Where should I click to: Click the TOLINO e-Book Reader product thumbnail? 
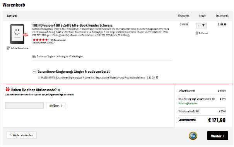click(17, 34)
